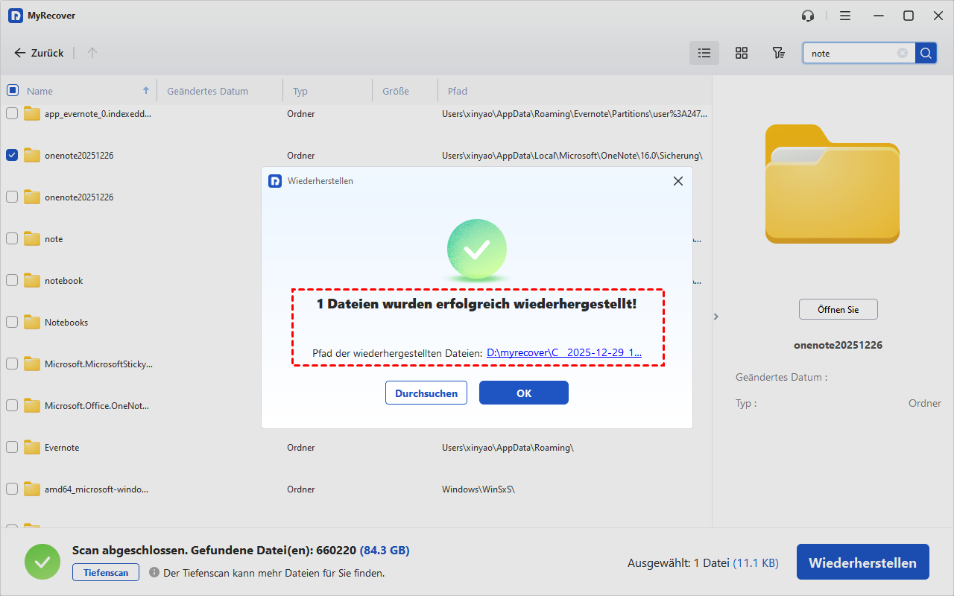Collapse the preview panel with chevron
Screen dimensions: 954x596
click(x=716, y=317)
